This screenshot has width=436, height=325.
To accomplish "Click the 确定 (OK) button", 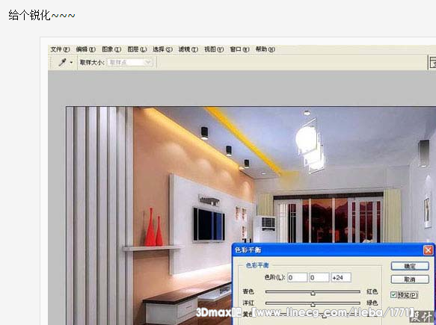I will coord(410,266).
